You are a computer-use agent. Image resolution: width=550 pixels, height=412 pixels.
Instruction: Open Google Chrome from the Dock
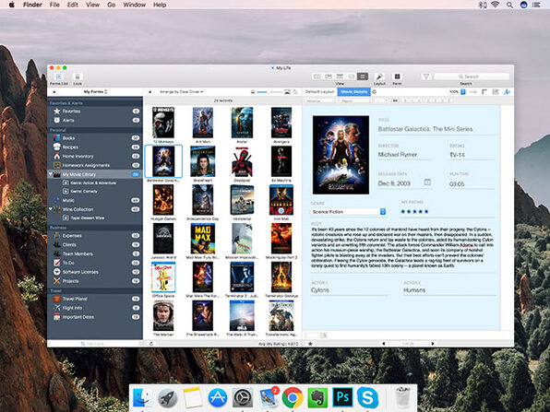pos(293,398)
